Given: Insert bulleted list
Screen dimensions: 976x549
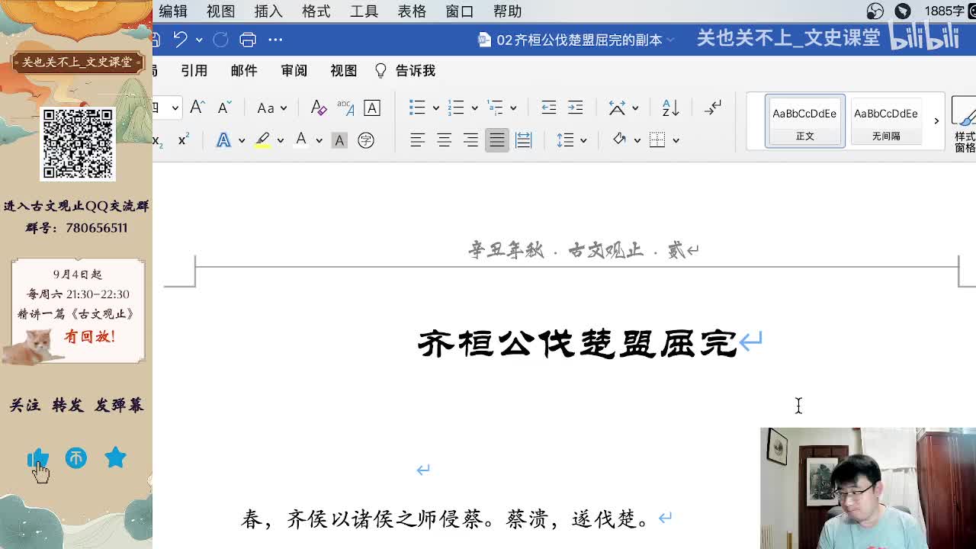Looking at the screenshot, I should click(416, 108).
